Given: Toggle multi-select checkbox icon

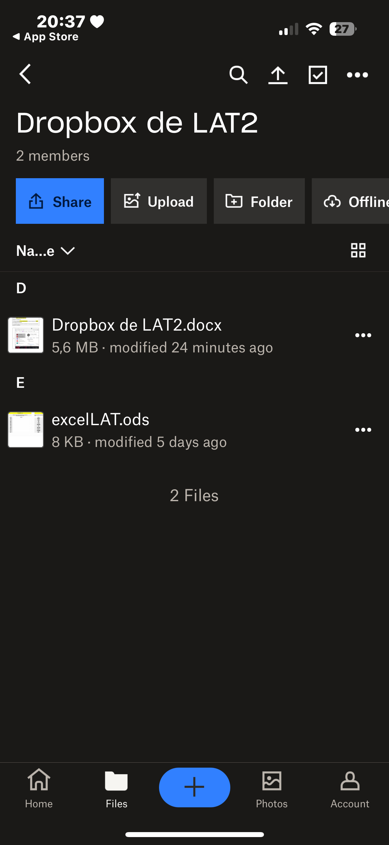Looking at the screenshot, I should (317, 75).
